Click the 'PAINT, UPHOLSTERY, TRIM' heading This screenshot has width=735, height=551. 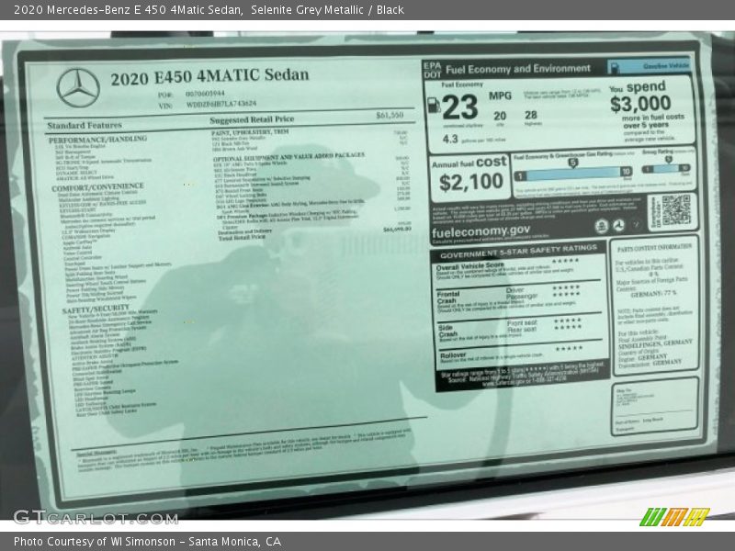click(x=250, y=132)
